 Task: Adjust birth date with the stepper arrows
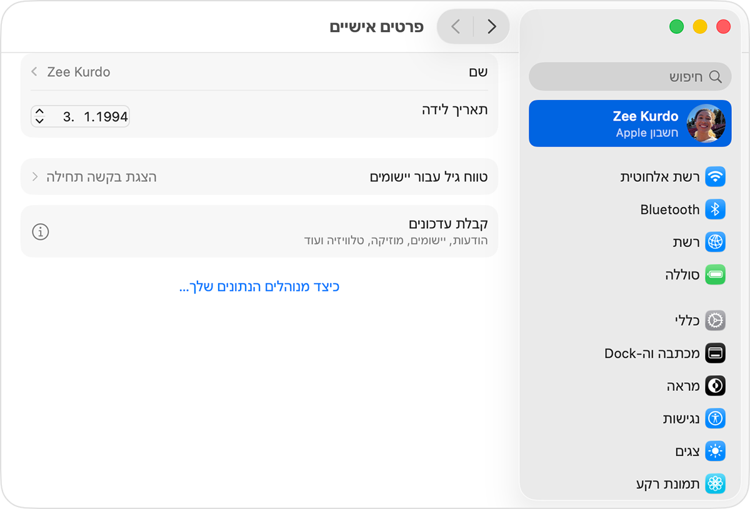(x=39, y=116)
